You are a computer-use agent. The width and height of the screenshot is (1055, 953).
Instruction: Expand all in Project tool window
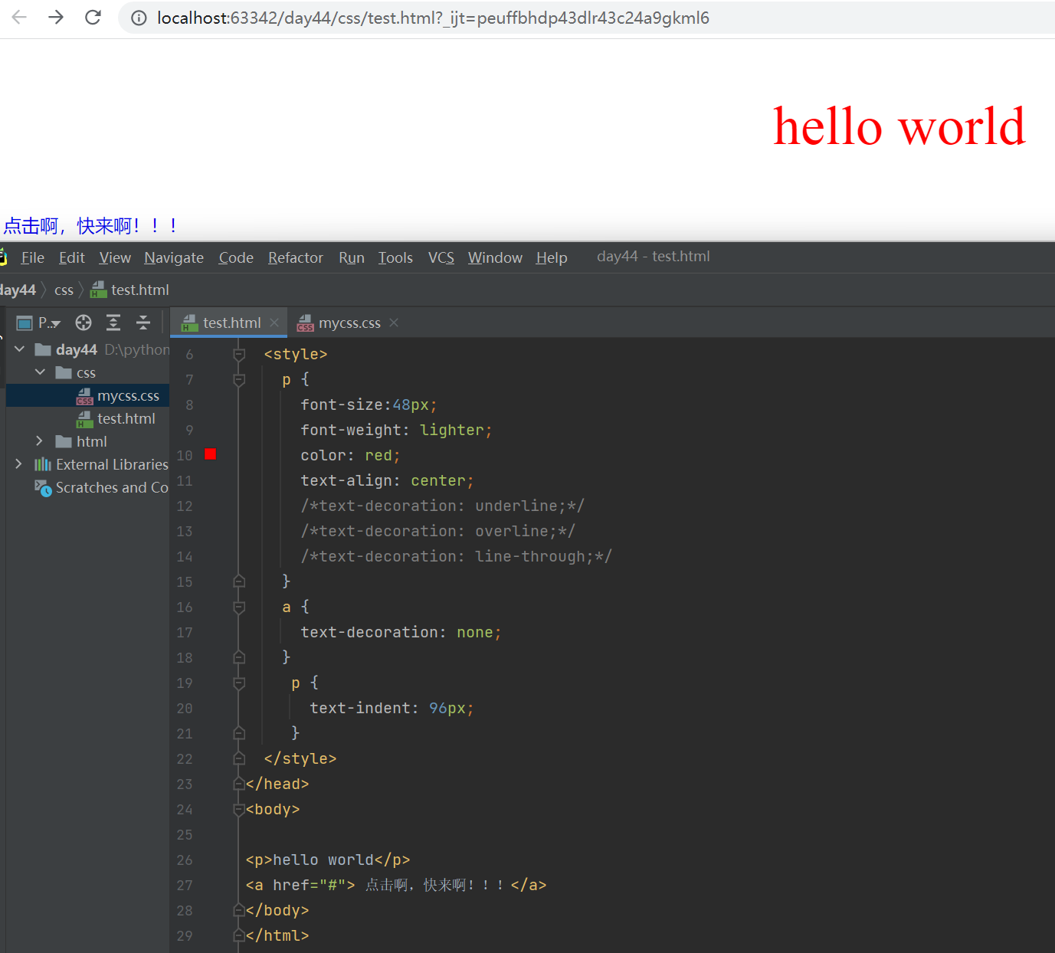pos(113,323)
